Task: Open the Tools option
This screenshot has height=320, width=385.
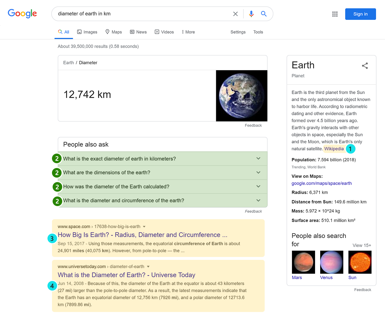Action: 258,32
